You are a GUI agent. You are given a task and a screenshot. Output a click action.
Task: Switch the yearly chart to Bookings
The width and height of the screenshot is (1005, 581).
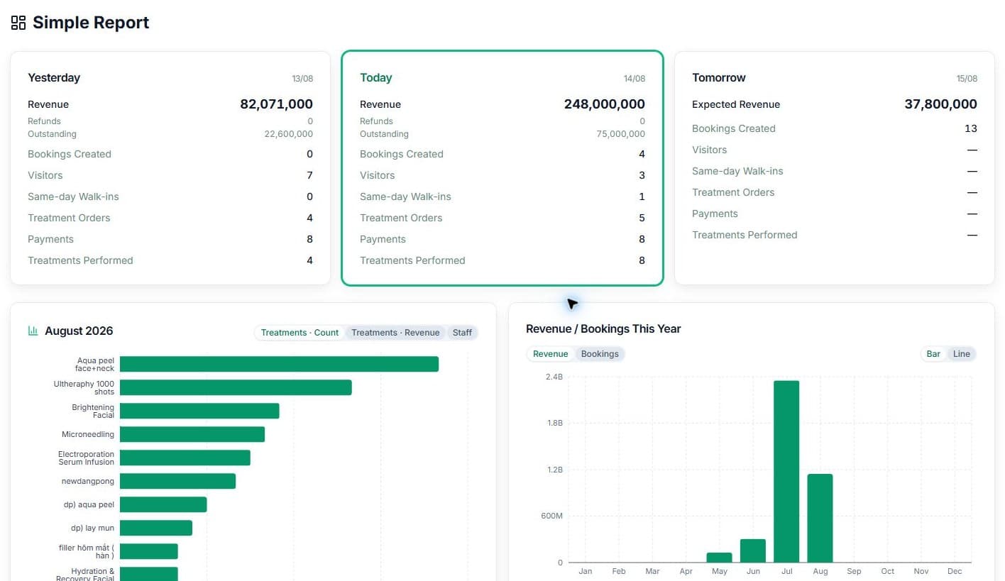pyautogui.click(x=600, y=354)
